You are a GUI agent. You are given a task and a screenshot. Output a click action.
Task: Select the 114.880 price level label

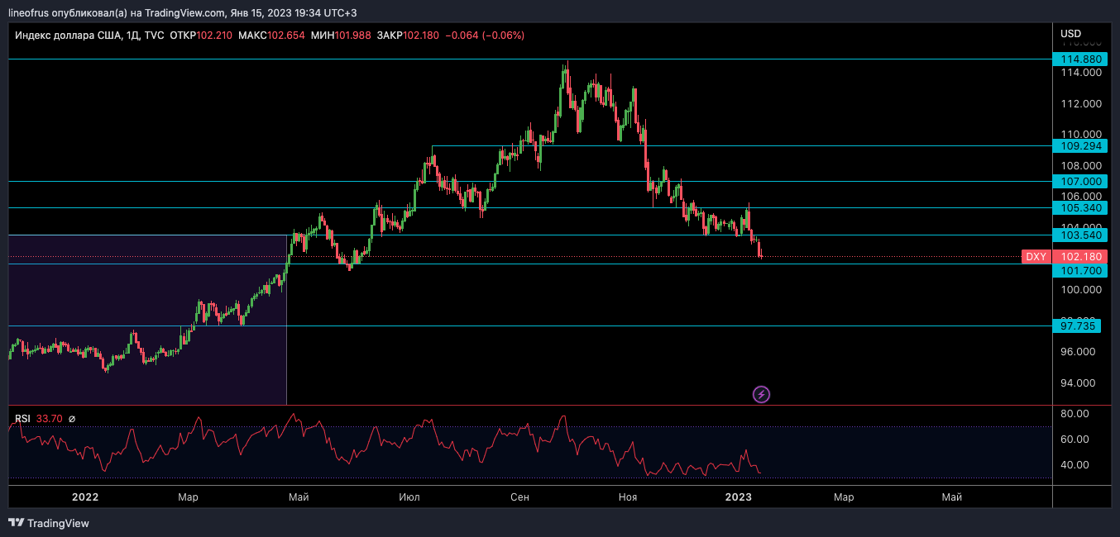click(x=1080, y=59)
